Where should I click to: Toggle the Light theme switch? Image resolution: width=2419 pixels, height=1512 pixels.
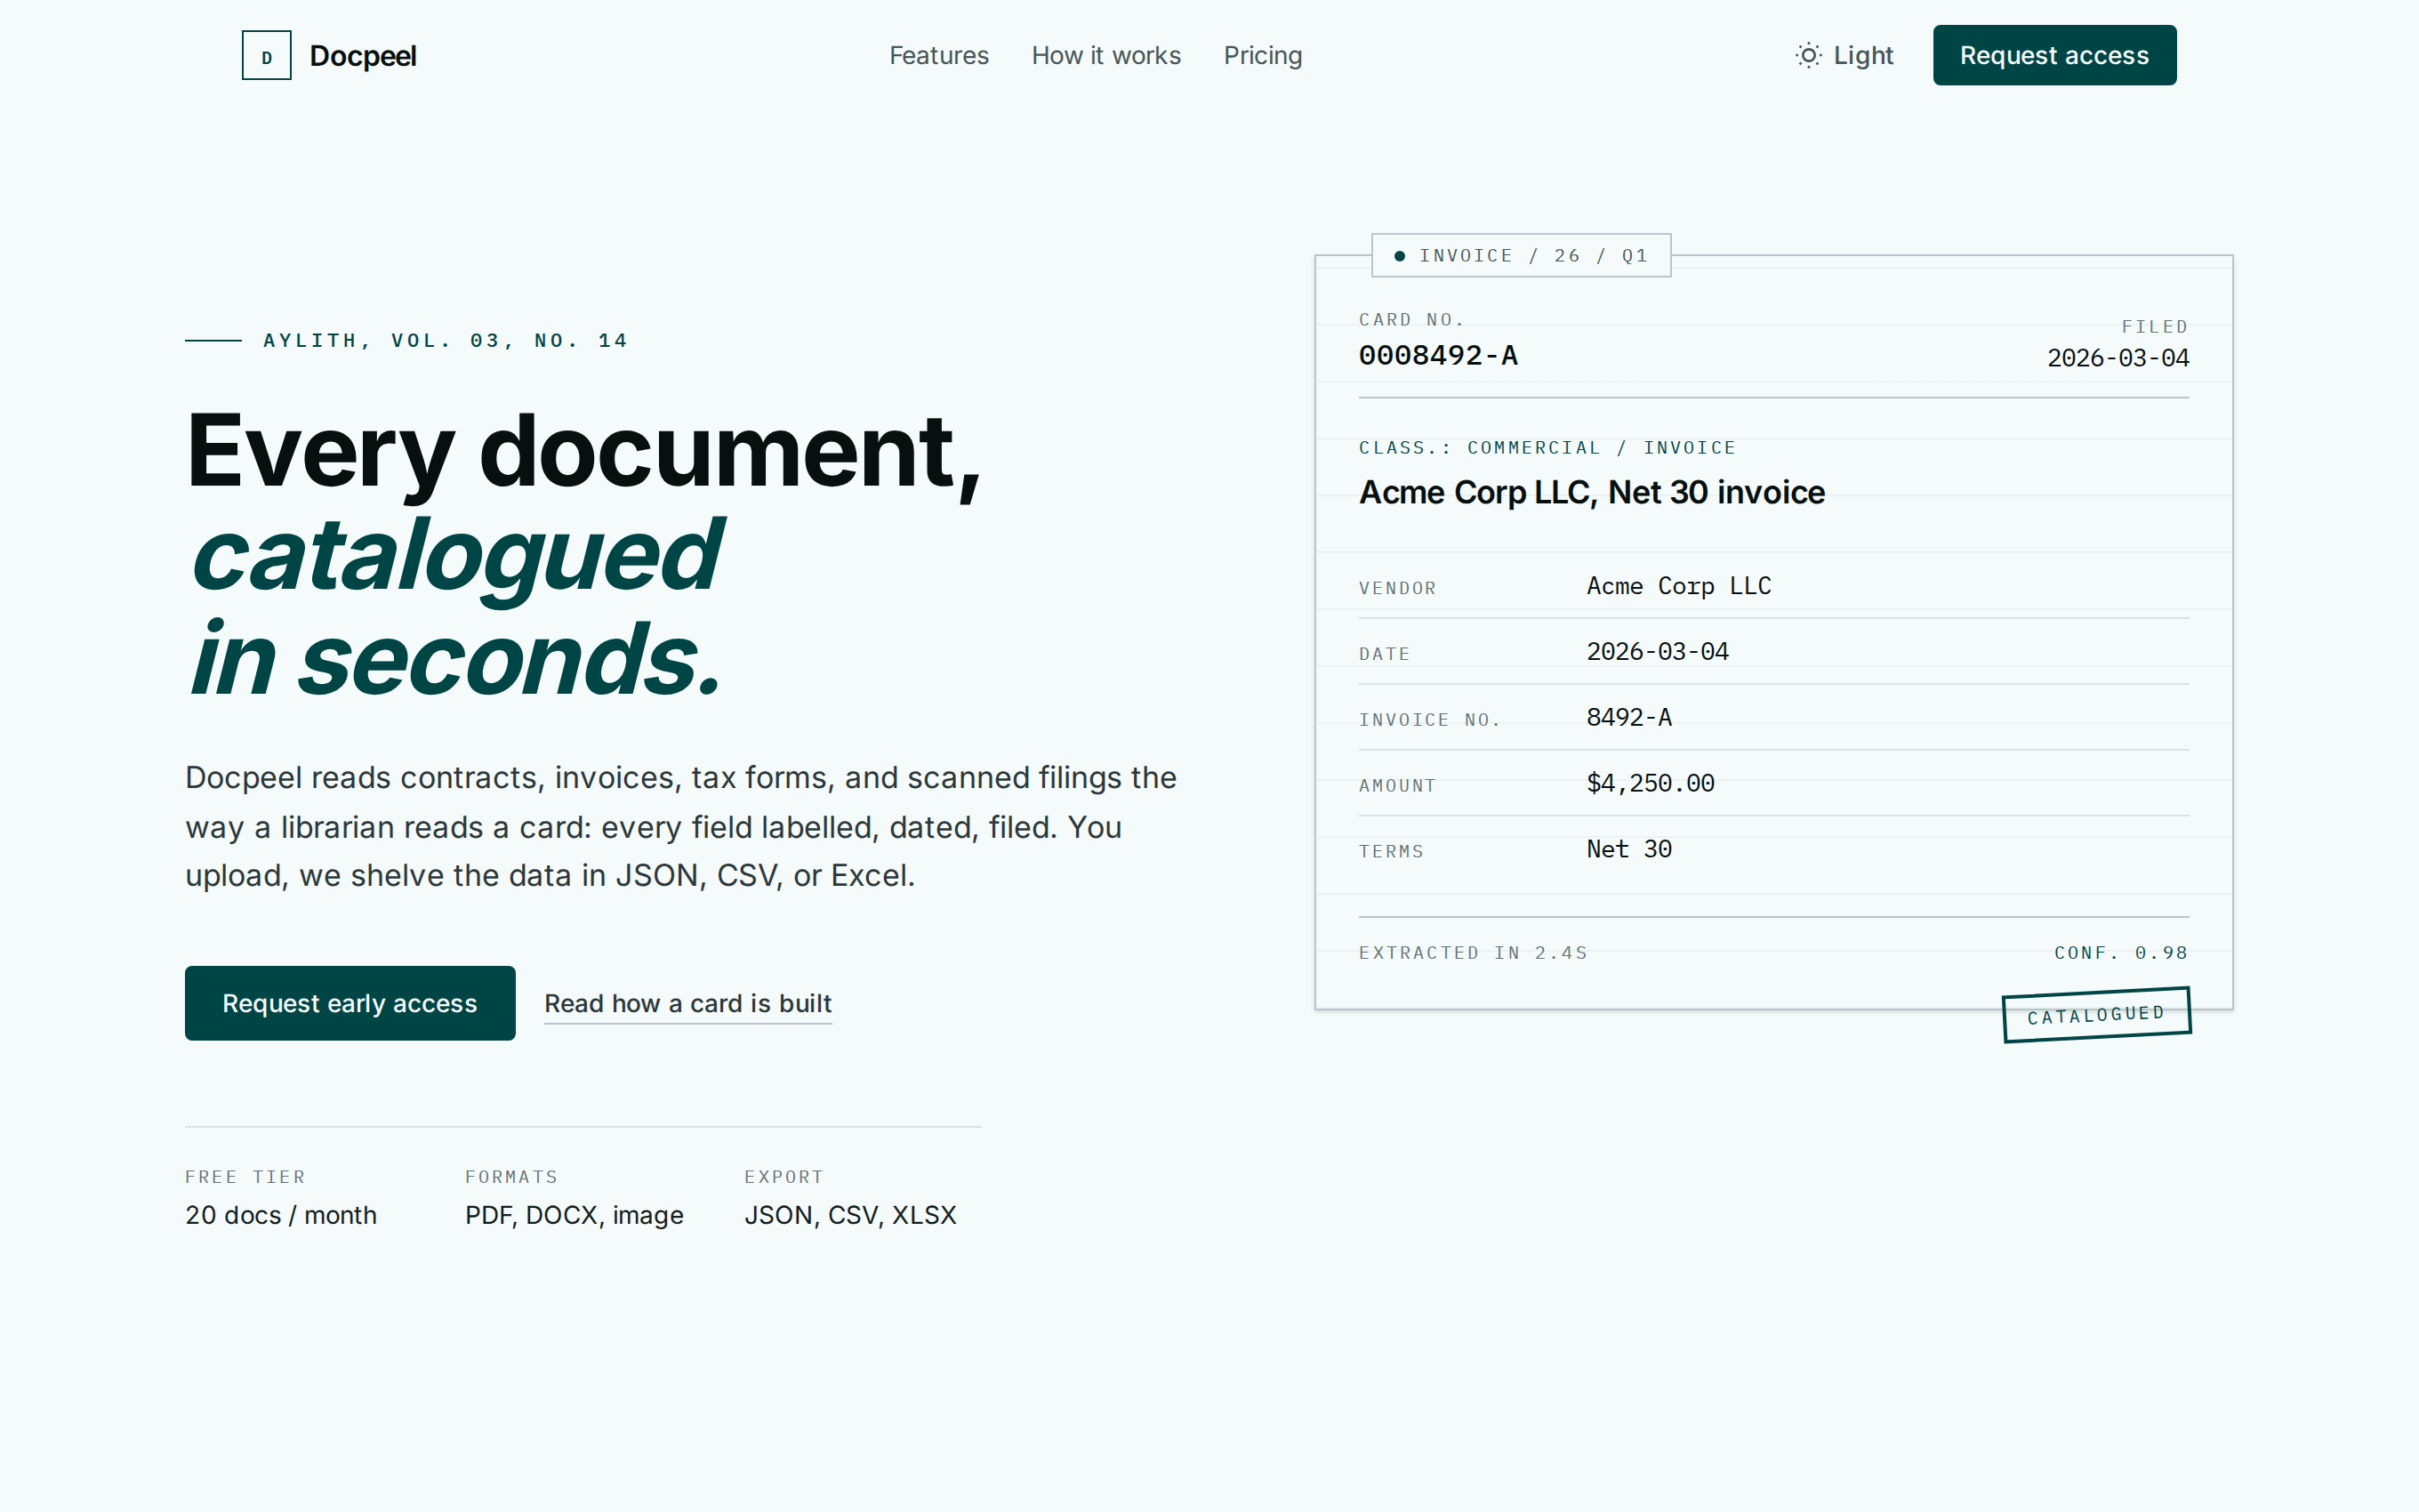click(x=1844, y=55)
